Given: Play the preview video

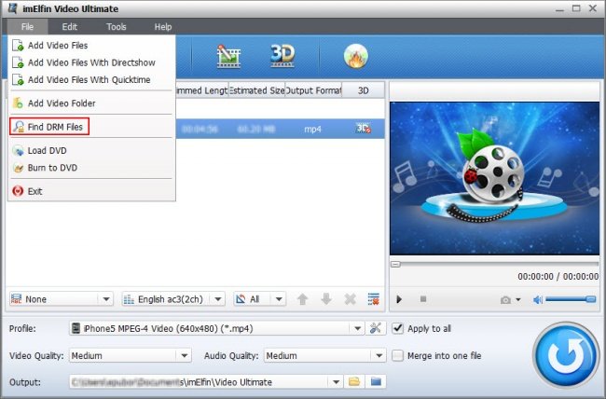Looking at the screenshot, I should pyautogui.click(x=399, y=299).
